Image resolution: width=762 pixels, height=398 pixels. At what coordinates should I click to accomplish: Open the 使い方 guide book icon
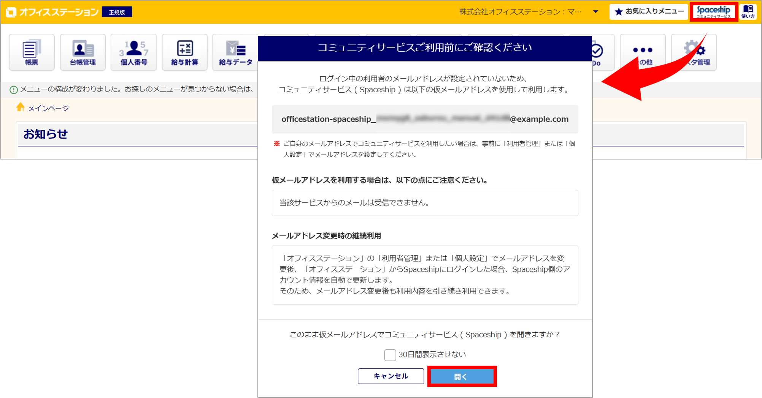pyautogui.click(x=748, y=12)
